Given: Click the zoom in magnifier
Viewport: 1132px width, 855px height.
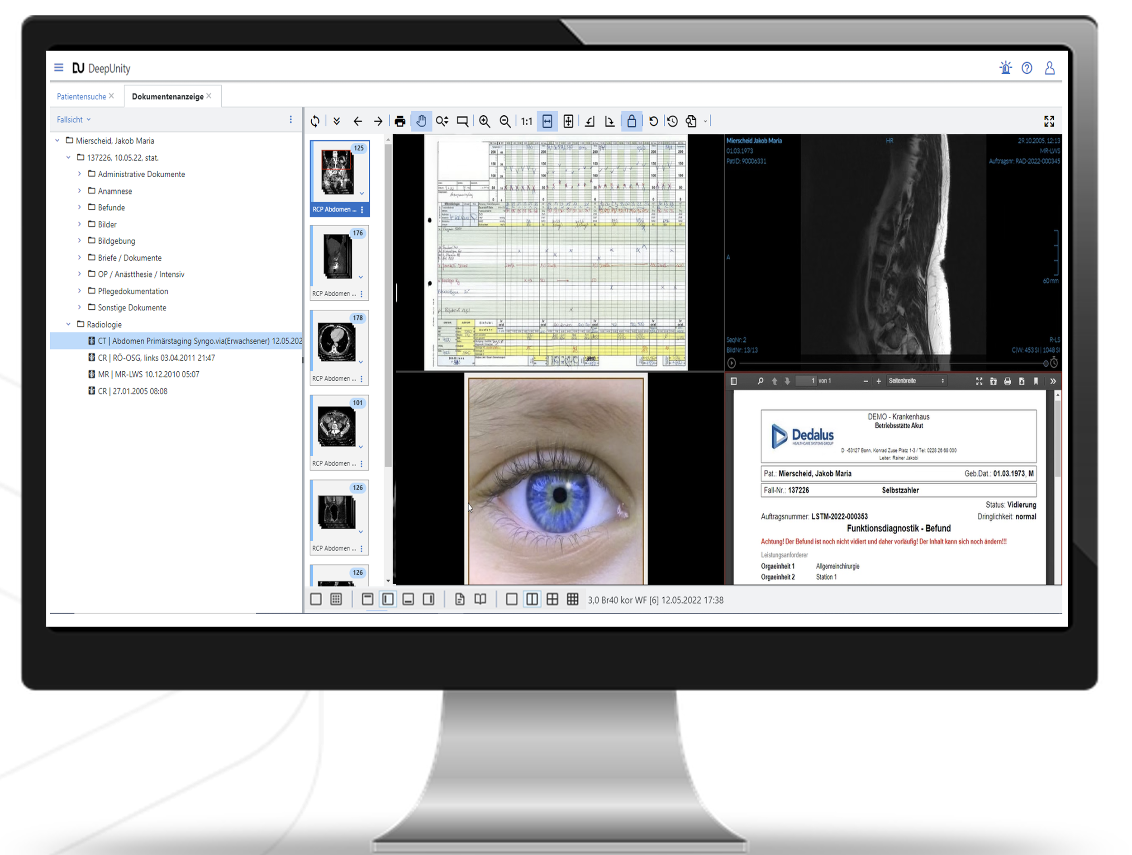Looking at the screenshot, I should 484,121.
